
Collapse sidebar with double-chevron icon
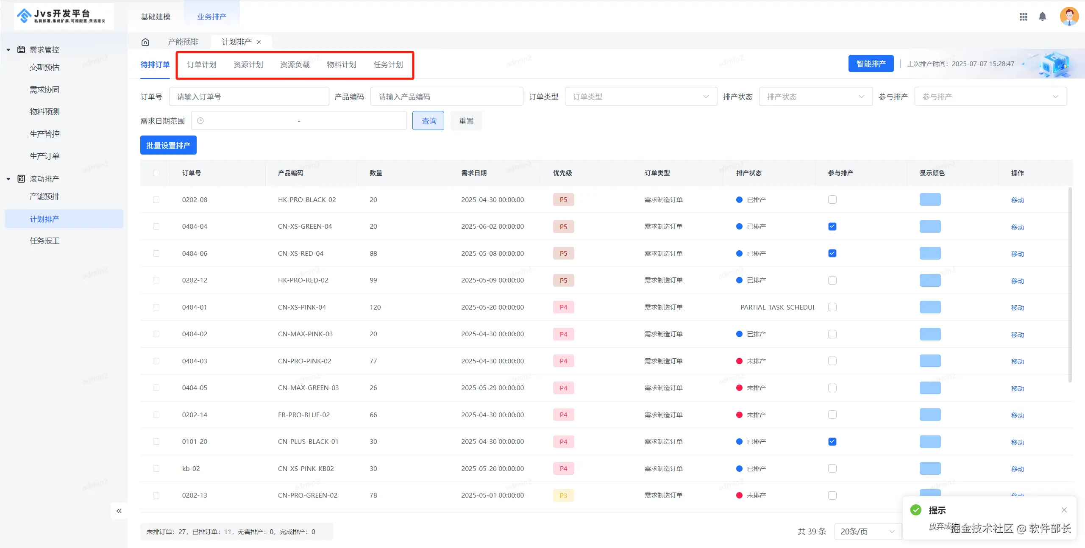119,511
